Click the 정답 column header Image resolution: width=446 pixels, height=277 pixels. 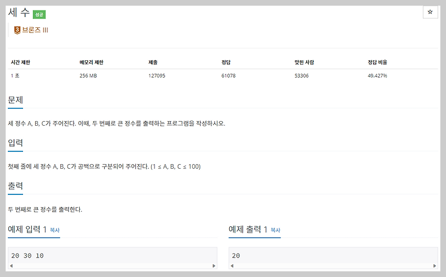(x=226, y=62)
